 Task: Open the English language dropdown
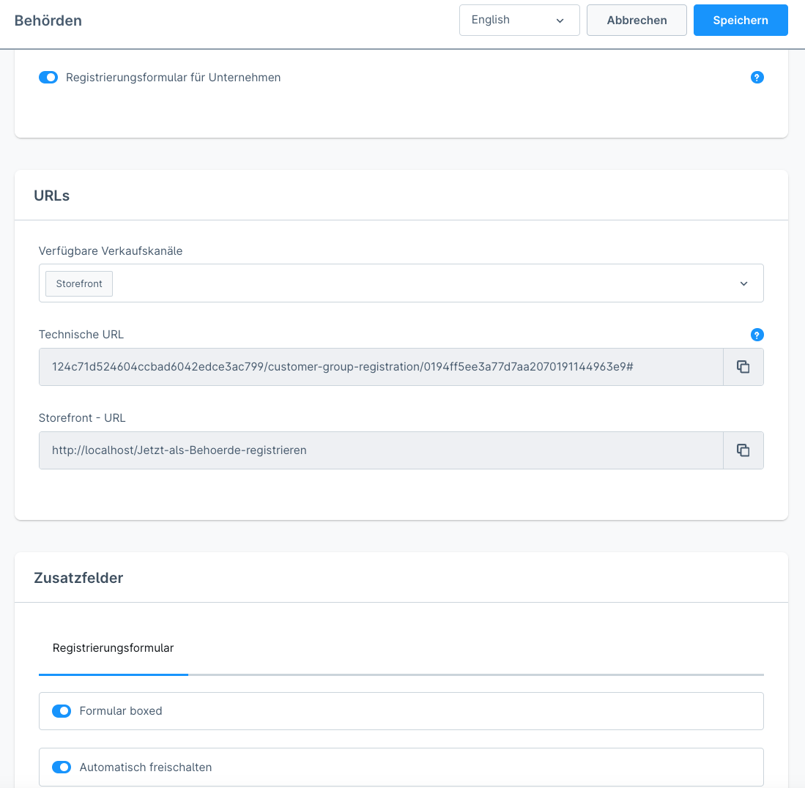click(519, 21)
